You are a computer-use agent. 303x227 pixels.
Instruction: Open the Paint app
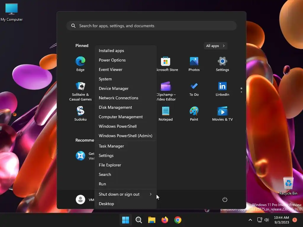(194, 113)
